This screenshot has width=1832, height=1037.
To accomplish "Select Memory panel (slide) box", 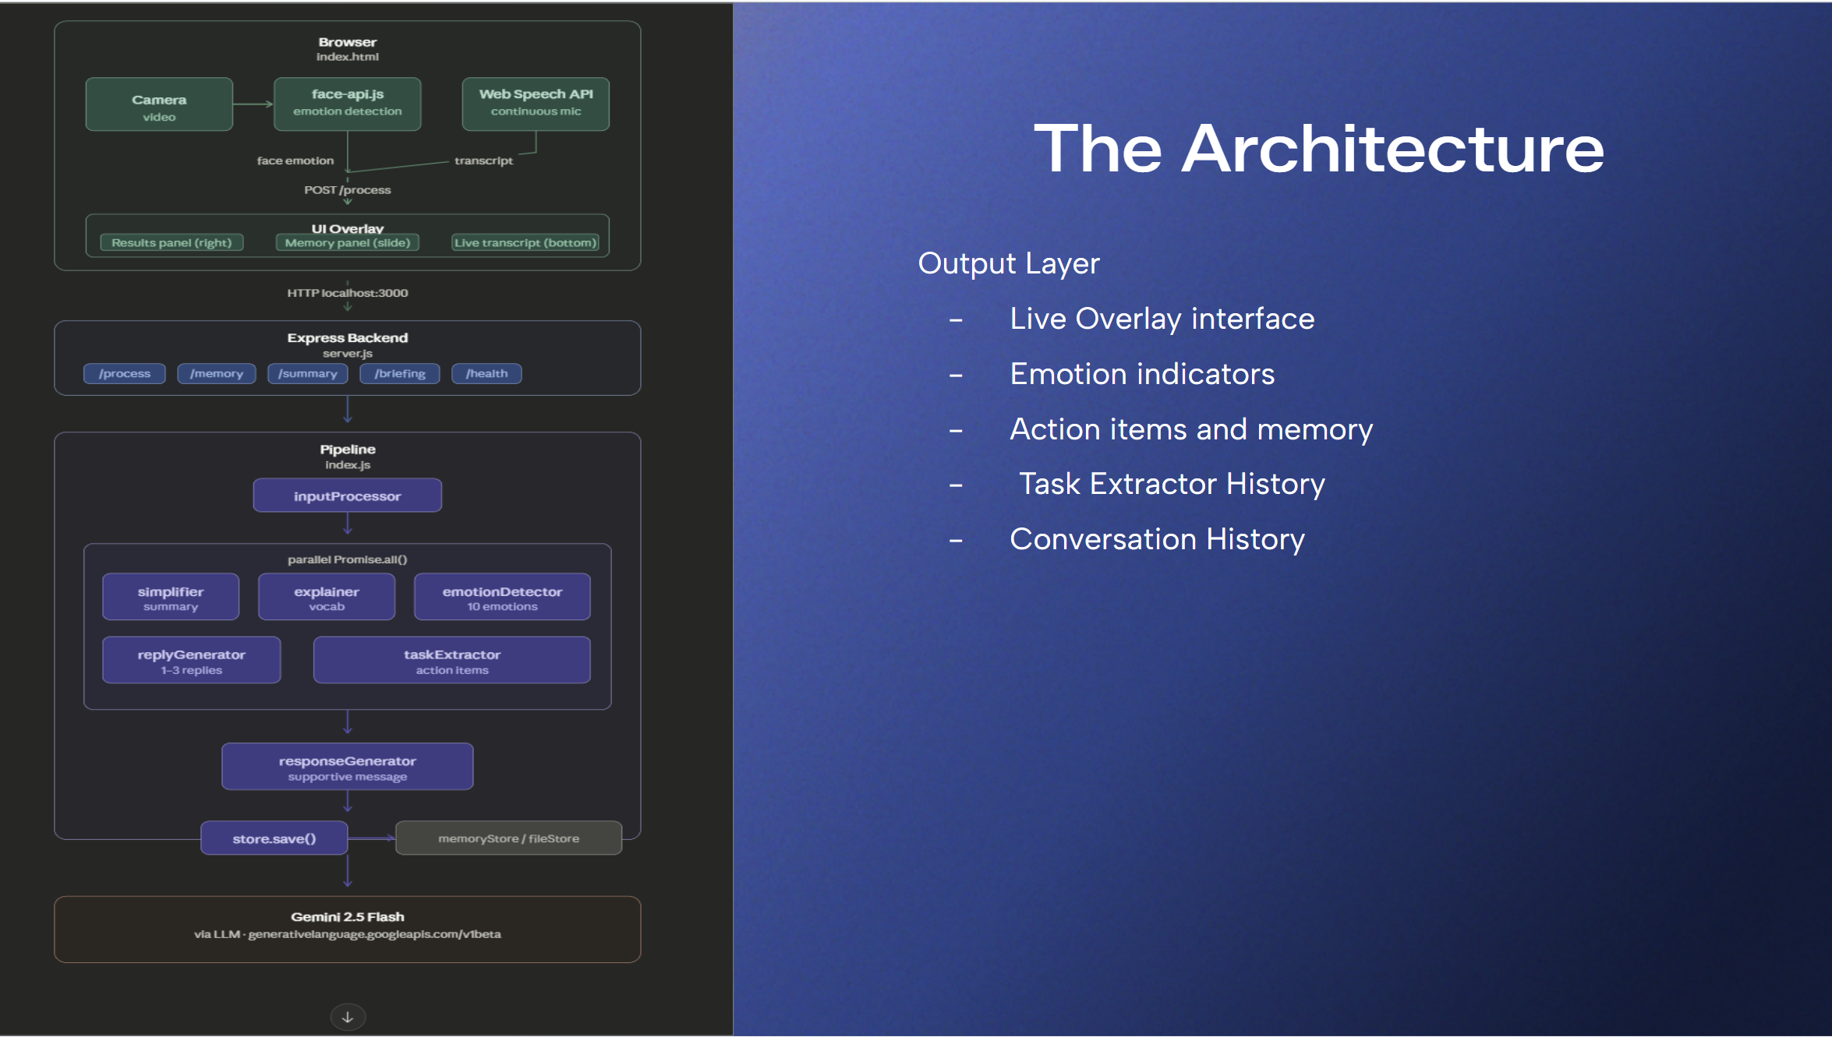I will 348,243.
